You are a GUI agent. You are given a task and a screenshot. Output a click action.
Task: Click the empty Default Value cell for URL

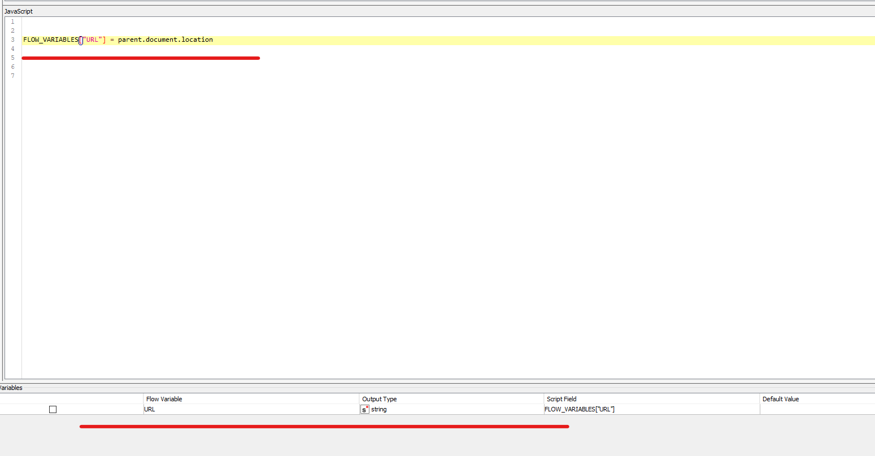pyautogui.click(x=817, y=409)
